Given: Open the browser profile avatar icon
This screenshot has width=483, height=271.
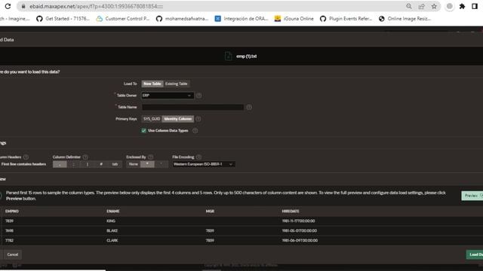Looking at the screenshot, I should coord(450,6).
